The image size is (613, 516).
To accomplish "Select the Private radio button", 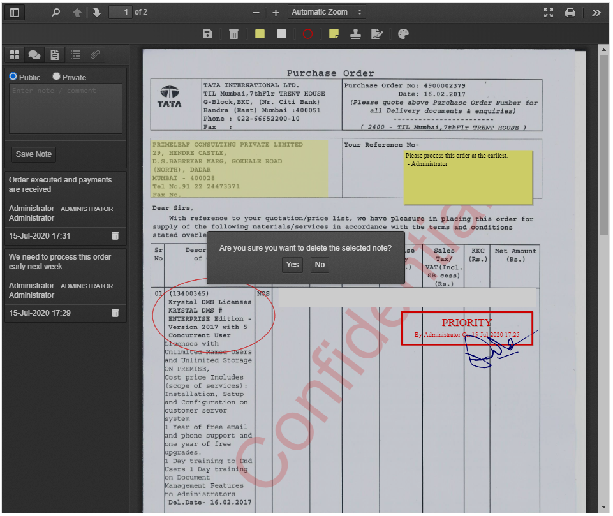I will pos(56,77).
